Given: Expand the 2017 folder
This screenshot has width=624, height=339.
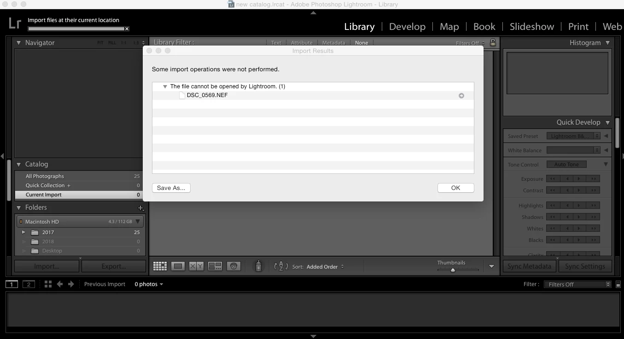Looking at the screenshot, I should pyautogui.click(x=23, y=232).
